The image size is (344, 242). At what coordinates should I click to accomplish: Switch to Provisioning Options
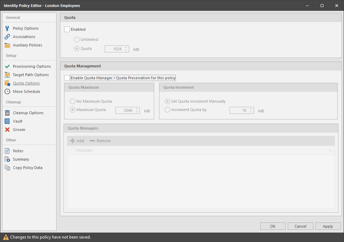tap(32, 66)
